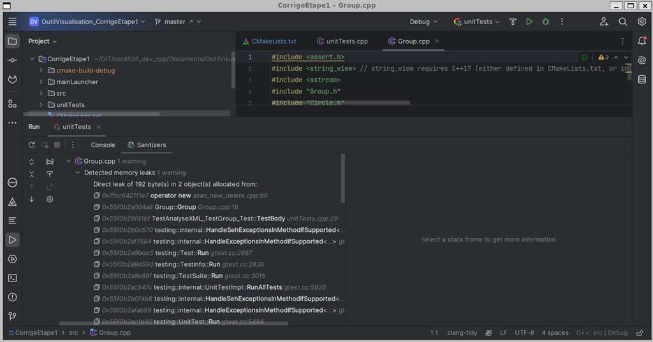Switch to the CMakeLists.txt editor tab
Image resolution: width=653 pixels, height=342 pixels.
(270, 41)
